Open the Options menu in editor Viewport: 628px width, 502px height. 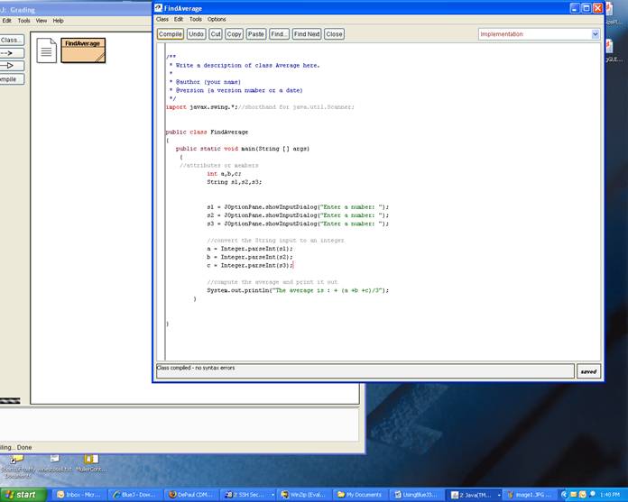(x=217, y=19)
